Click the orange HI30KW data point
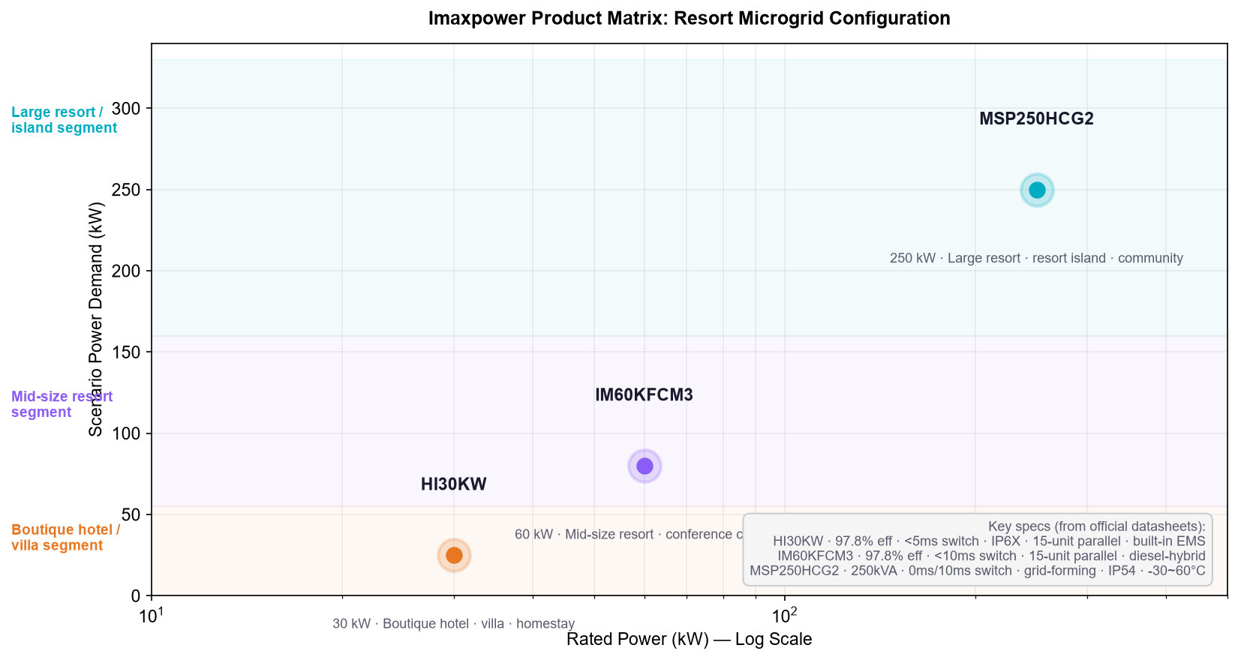This screenshot has height=660, width=1238. click(454, 556)
